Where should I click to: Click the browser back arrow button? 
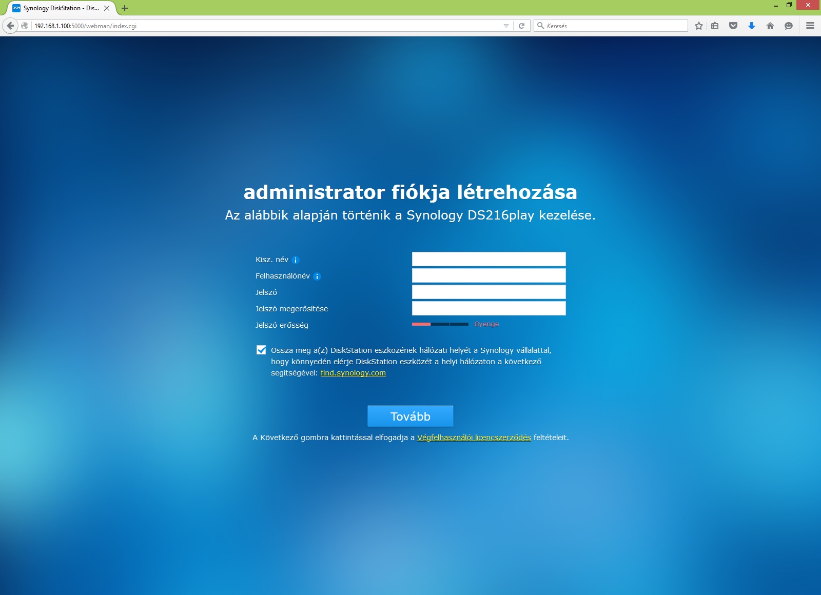click(10, 26)
